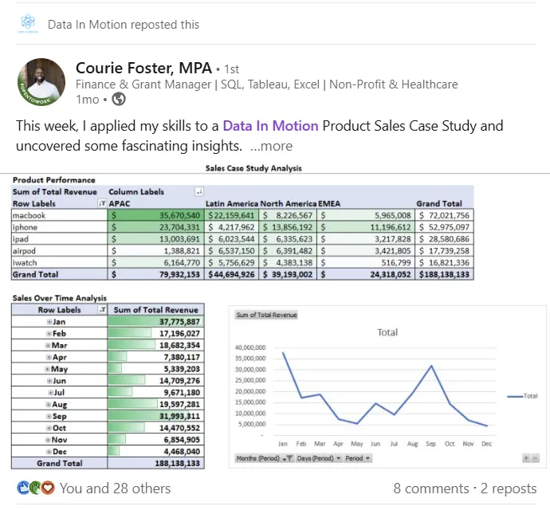Viewport: 550px width, 510px height.
Task: Open Courie Foster's profile photo
Action: [x=41, y=82]
